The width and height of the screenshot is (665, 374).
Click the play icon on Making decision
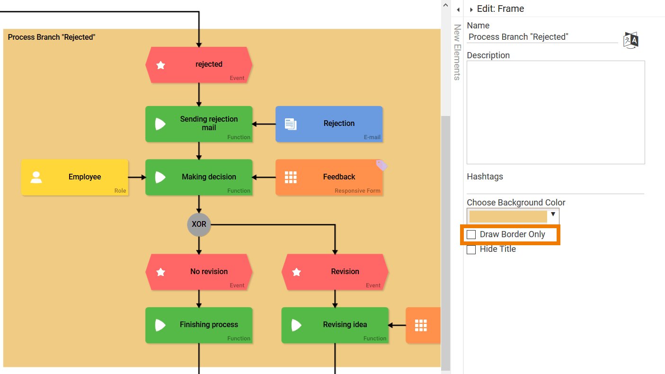(160, 177)
